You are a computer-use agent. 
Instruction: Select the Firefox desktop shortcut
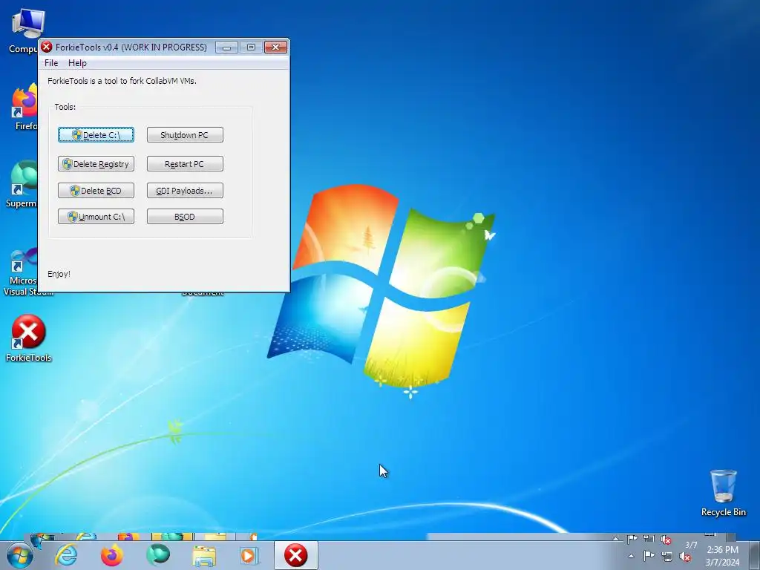click(x=25, y=107)
